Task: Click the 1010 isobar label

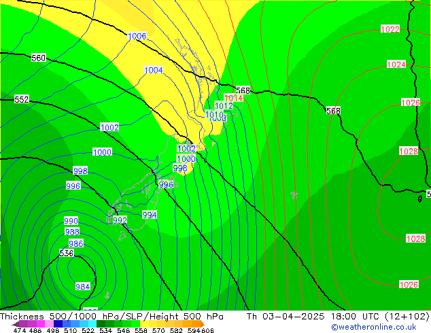Action: click(x=214, y=114)
